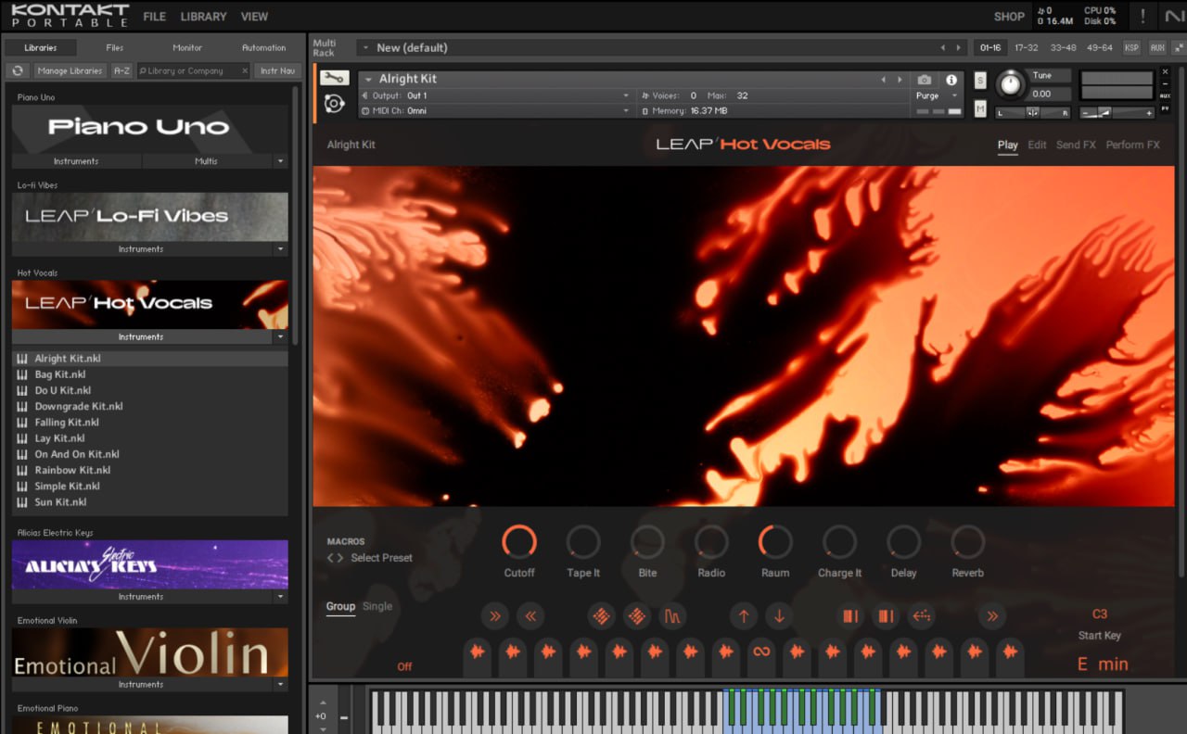Switch pad mode to Group
This screenshot has width=1187, height=734.
click(340, 606)
